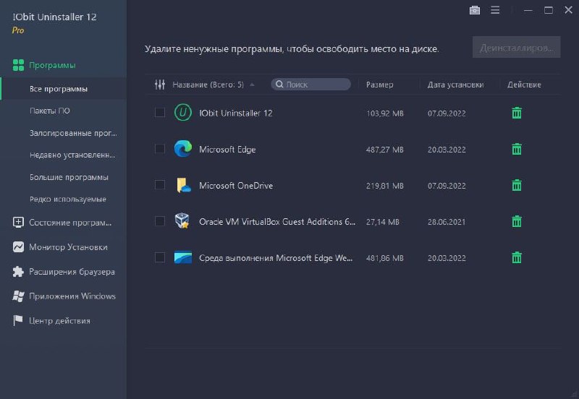The image size is (579, 399).
Task: Open the toolbox icon in title bar
Action: (475, 10)
